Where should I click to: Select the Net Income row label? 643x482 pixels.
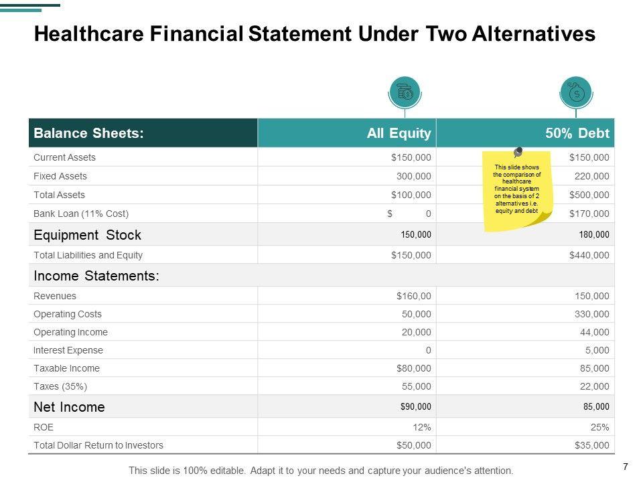(x=69, y=407)
